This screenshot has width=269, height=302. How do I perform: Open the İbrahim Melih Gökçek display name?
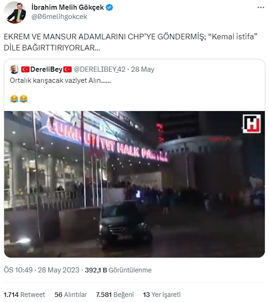(x=67, y=7)
